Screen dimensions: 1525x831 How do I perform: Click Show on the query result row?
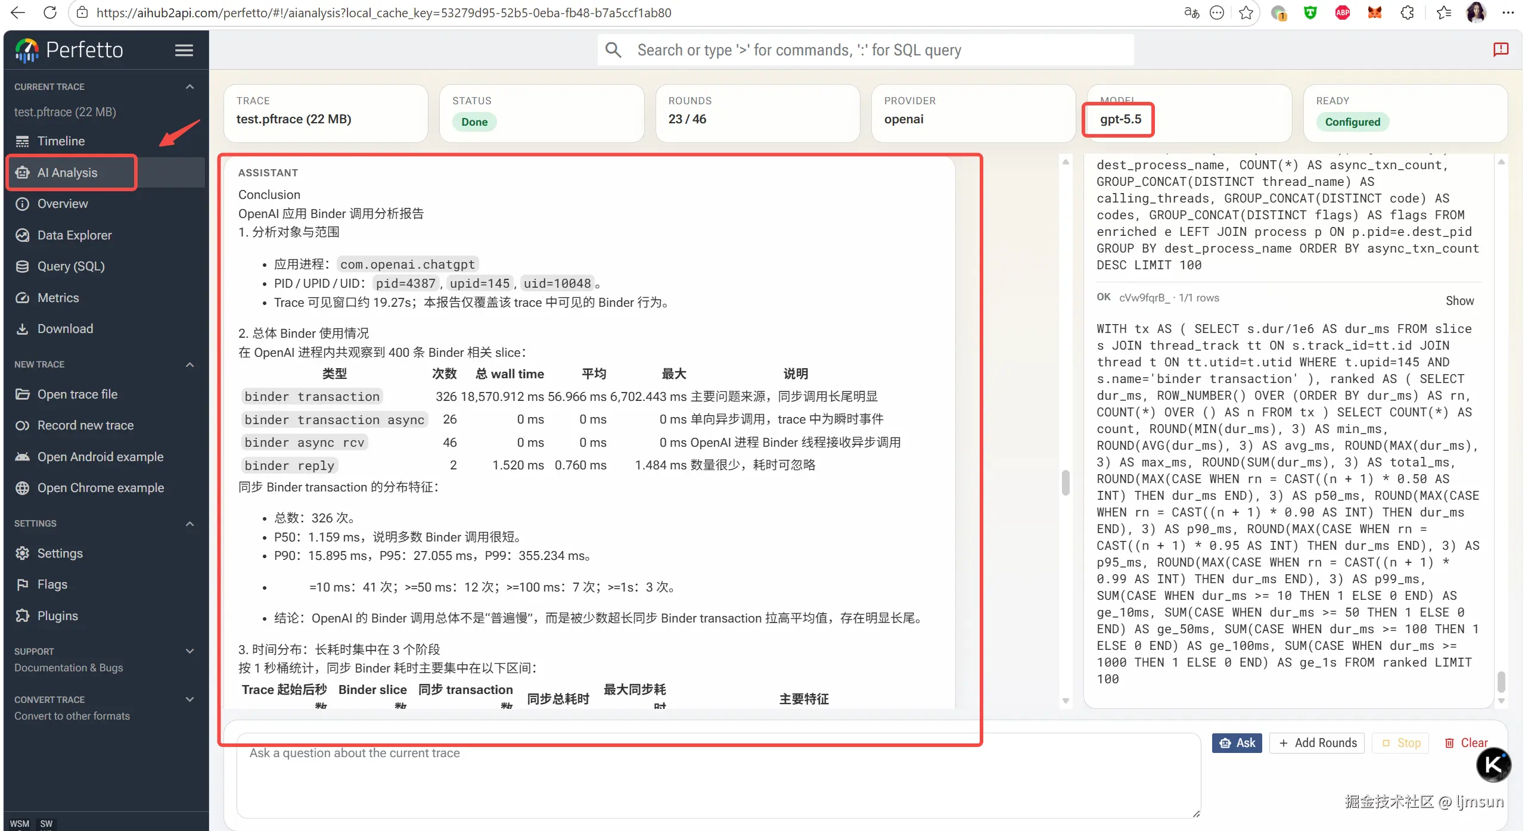click(1459, 301)
